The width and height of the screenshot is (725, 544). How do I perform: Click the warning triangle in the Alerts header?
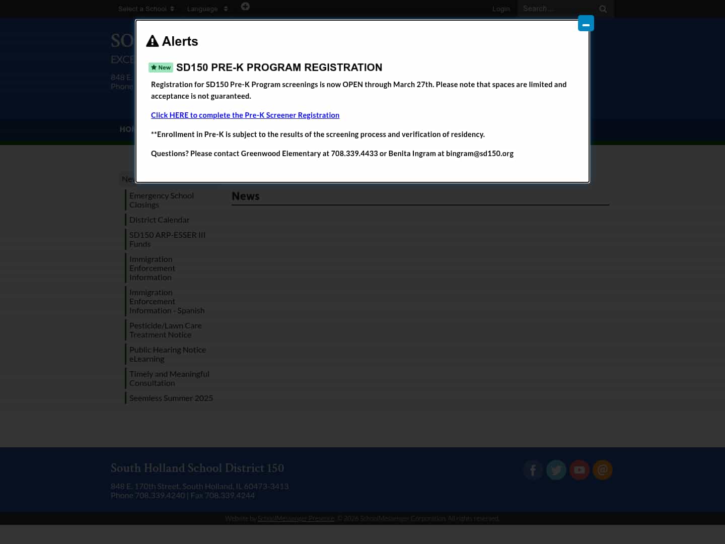tap(152, 41)
